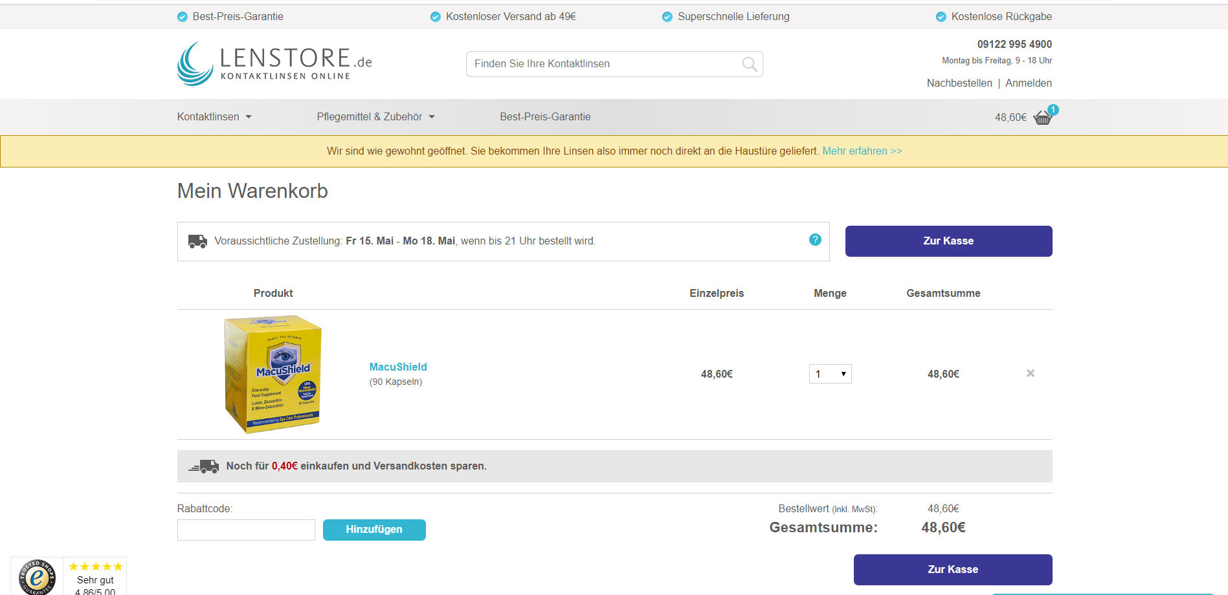Click the Hinzufügen discount button

click(x=374, y=530)
